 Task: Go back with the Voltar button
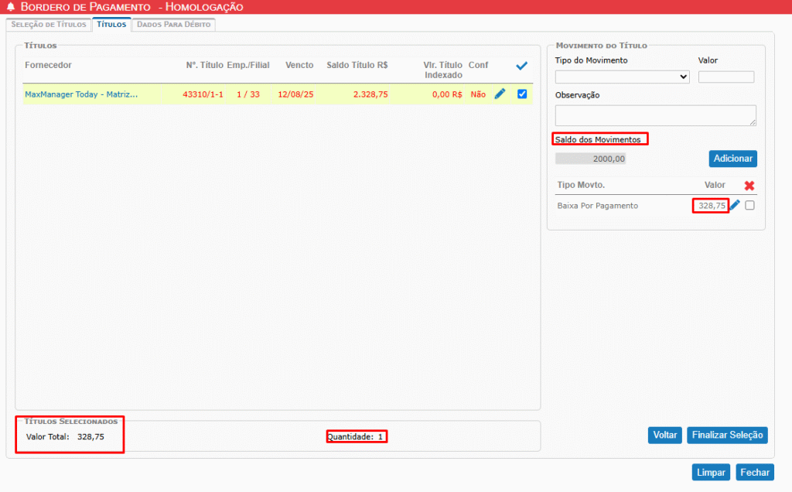[664, 435]
